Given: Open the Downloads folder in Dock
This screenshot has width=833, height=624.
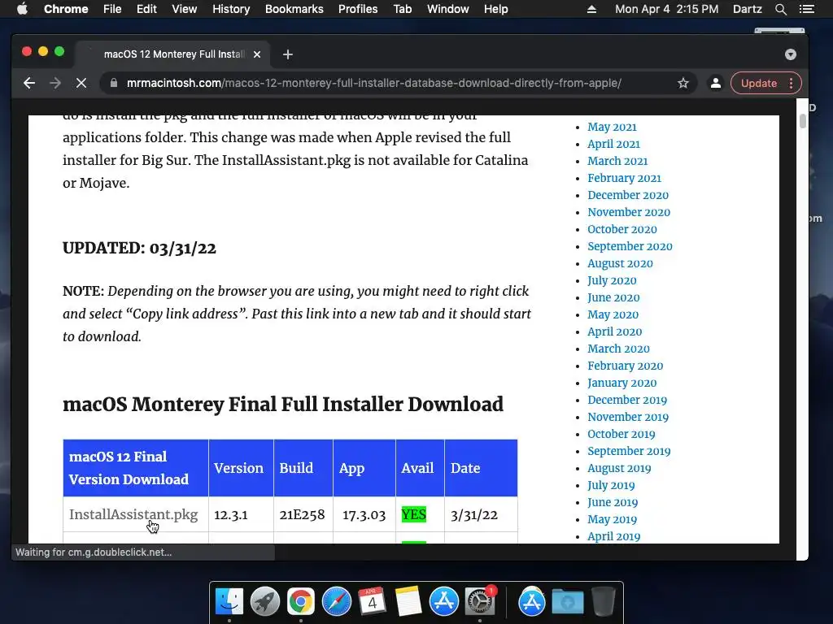Looking at the screenshot, I should pos(567,601).
